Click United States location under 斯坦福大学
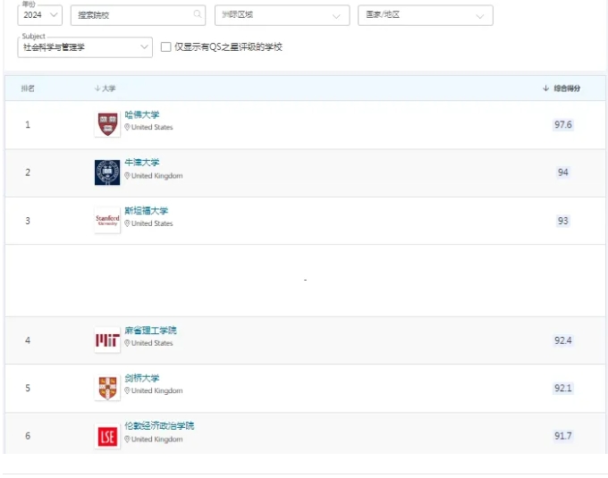Image resolution: width=608 pixels, height=478 pixels. [x=152, y=223]
